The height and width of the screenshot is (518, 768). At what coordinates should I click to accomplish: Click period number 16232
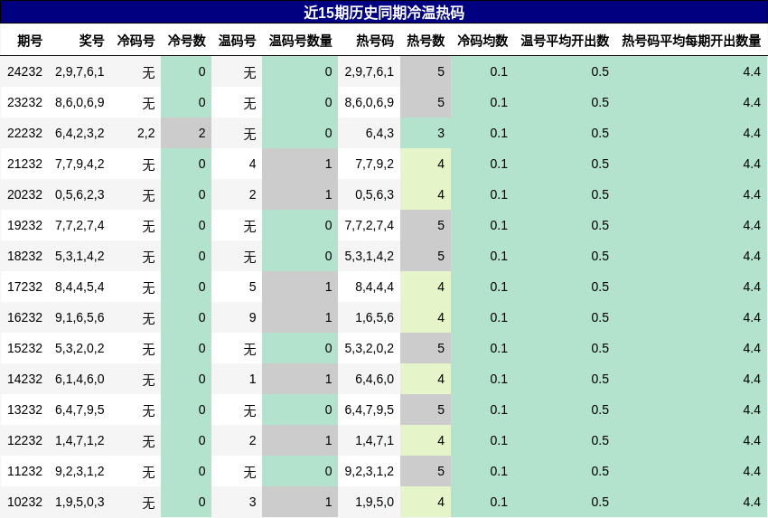click(x=25, y=317)
